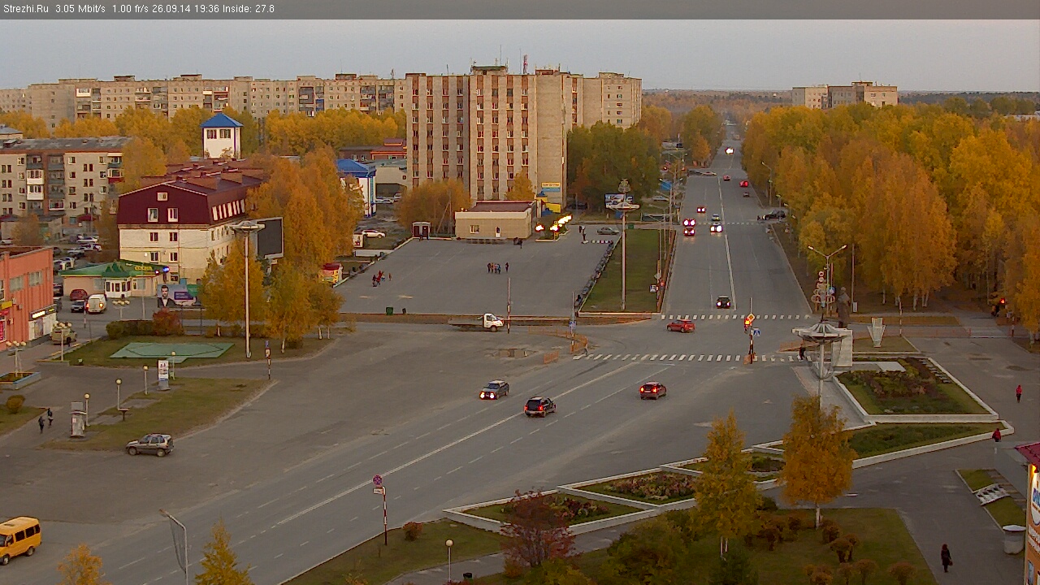Click the Strezhi.Ru overlay label
Image resolution: width=1040 pixels, height=585 pixels.
point(25,9)
